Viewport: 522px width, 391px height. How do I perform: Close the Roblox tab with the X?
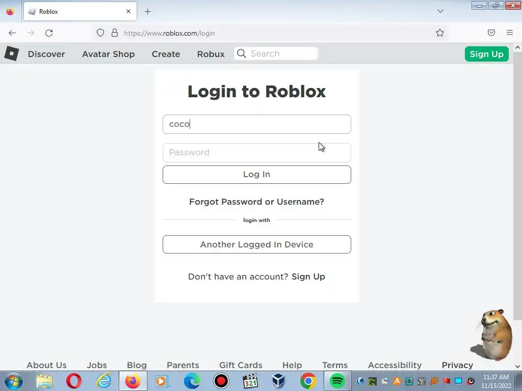tap(128, 11)
